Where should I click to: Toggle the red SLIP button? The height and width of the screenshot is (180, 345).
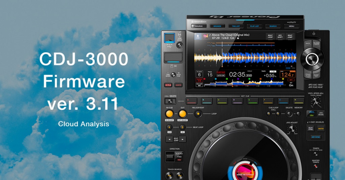tap(168, 85)
